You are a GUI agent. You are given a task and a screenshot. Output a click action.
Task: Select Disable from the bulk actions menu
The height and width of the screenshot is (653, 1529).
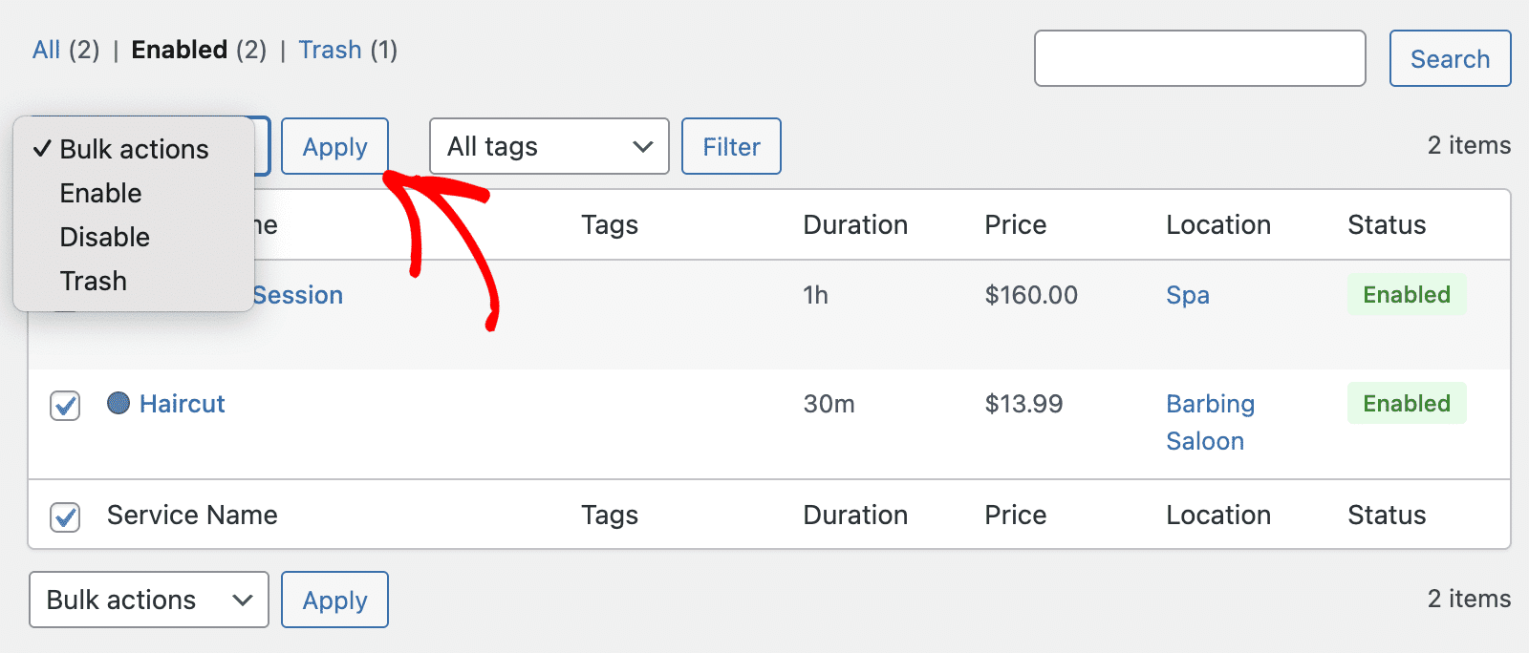(x=104, y=237)
